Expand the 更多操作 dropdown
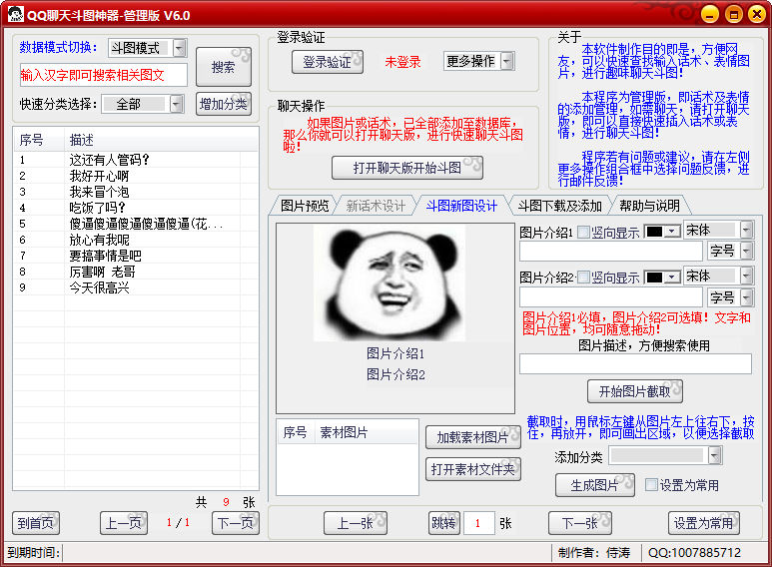Image resolution: width=772 pixels, height=567 pixels. point(506,61)
